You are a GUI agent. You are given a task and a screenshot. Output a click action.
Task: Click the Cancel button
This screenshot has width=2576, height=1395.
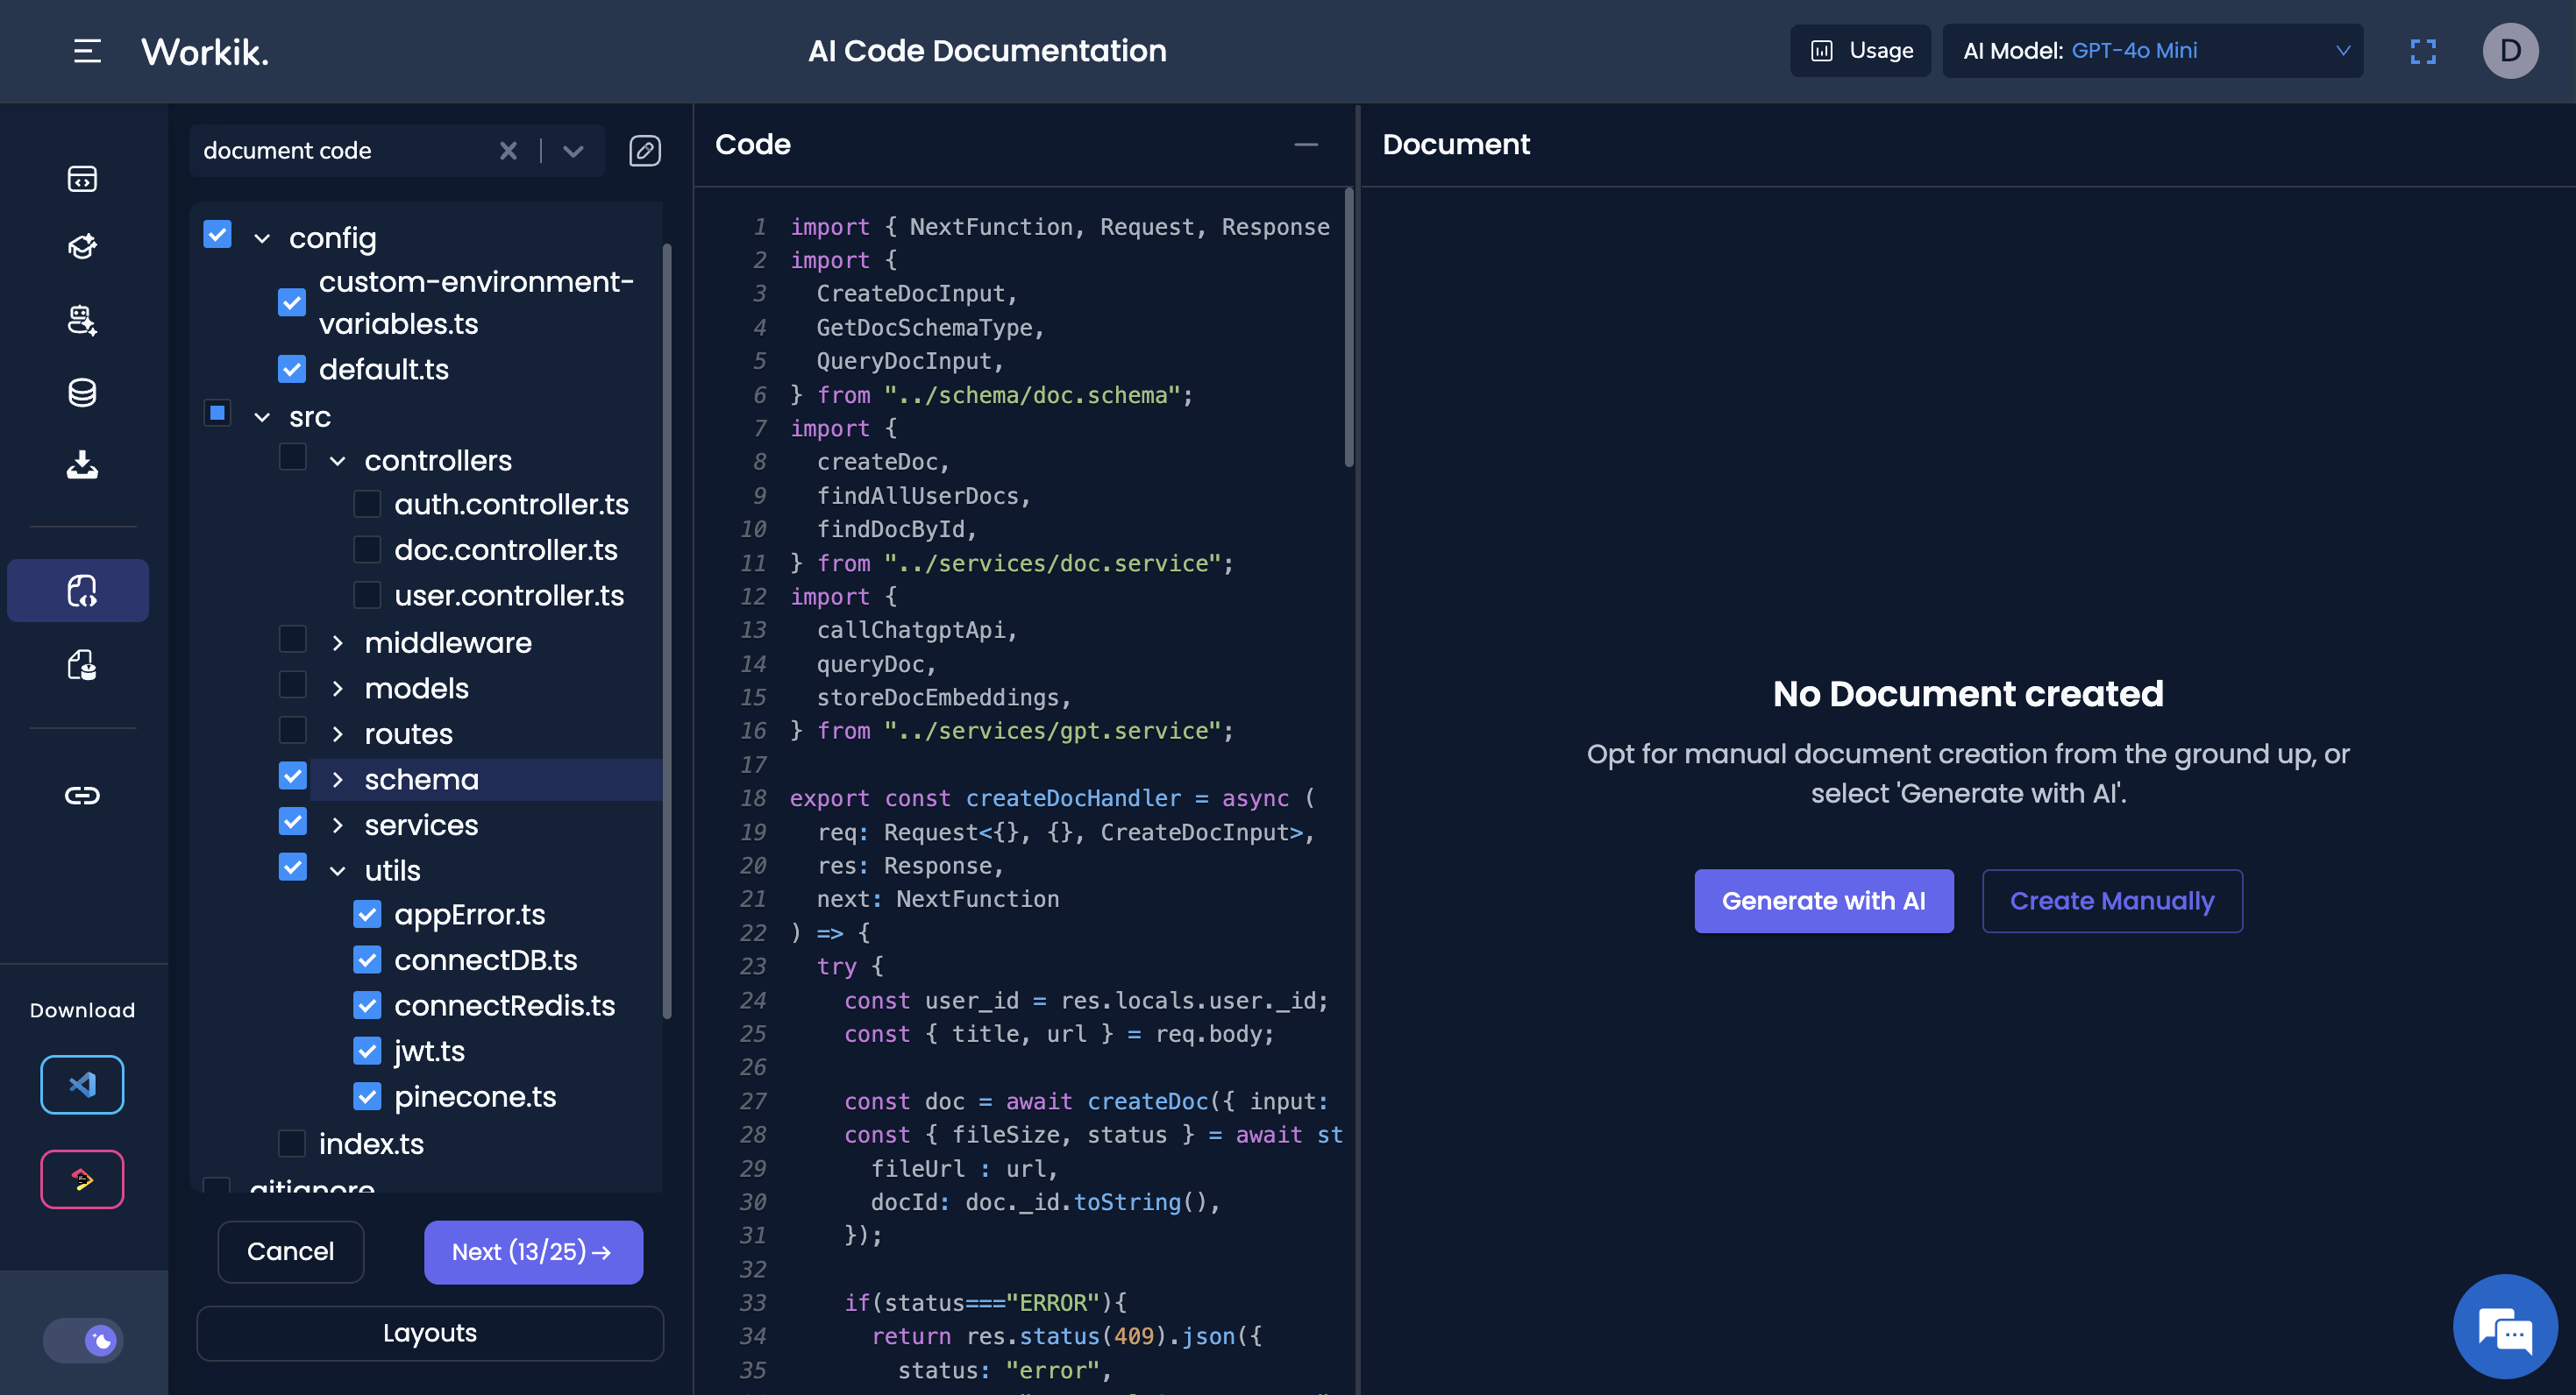290,1252
